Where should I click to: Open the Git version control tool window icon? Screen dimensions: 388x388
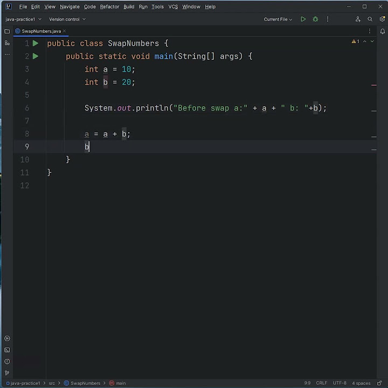pyautogui.click(x=7, y=373)
